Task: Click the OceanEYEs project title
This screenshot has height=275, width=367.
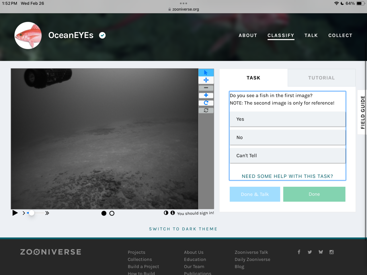Action: pyautogui.click(x=71, y=35)
